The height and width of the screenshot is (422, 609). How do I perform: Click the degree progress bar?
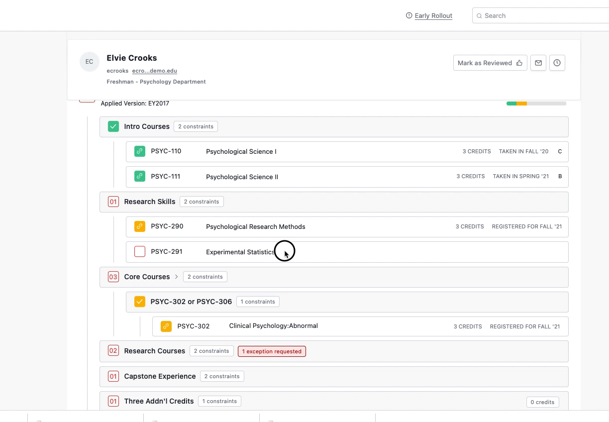tap(536, 104)
